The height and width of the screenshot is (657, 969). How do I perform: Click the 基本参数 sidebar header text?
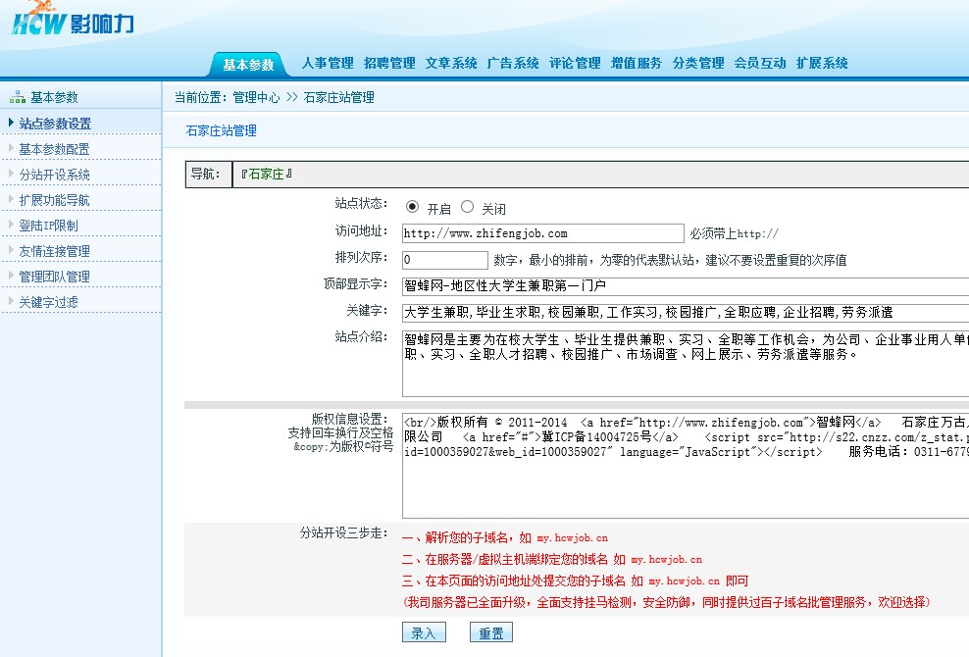tap(54, 98)
